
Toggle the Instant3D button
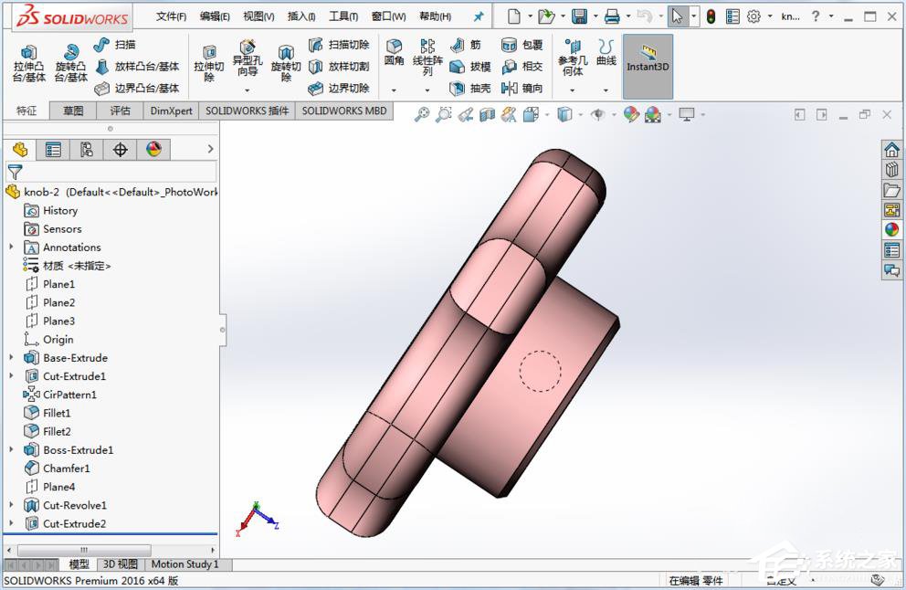click(x=648, y=64)
